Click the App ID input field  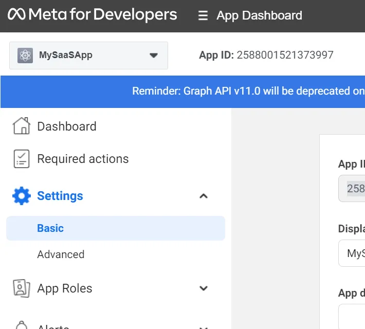tap(352, 188)
